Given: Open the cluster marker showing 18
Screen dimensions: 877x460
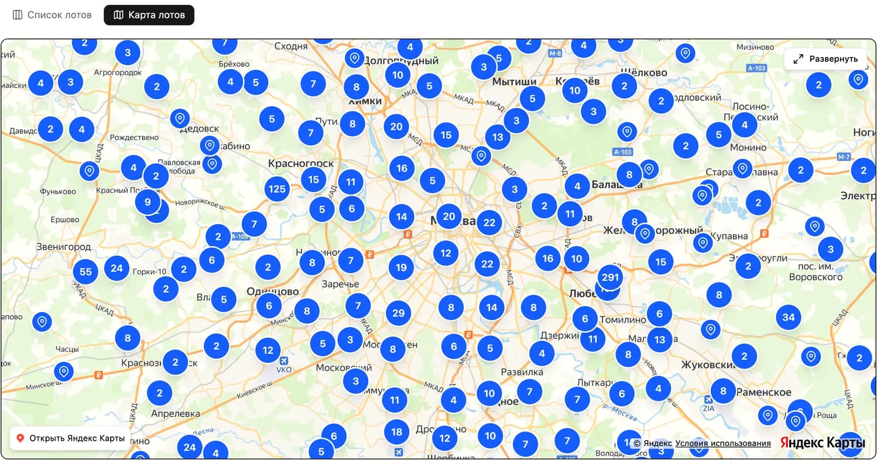Looking at the screenshot, I should tap(397, 432).
